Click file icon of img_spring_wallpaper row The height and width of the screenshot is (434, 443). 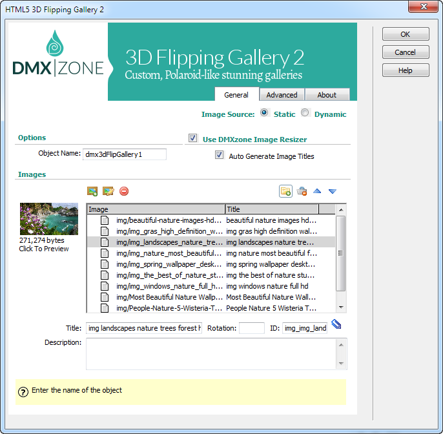105,264
